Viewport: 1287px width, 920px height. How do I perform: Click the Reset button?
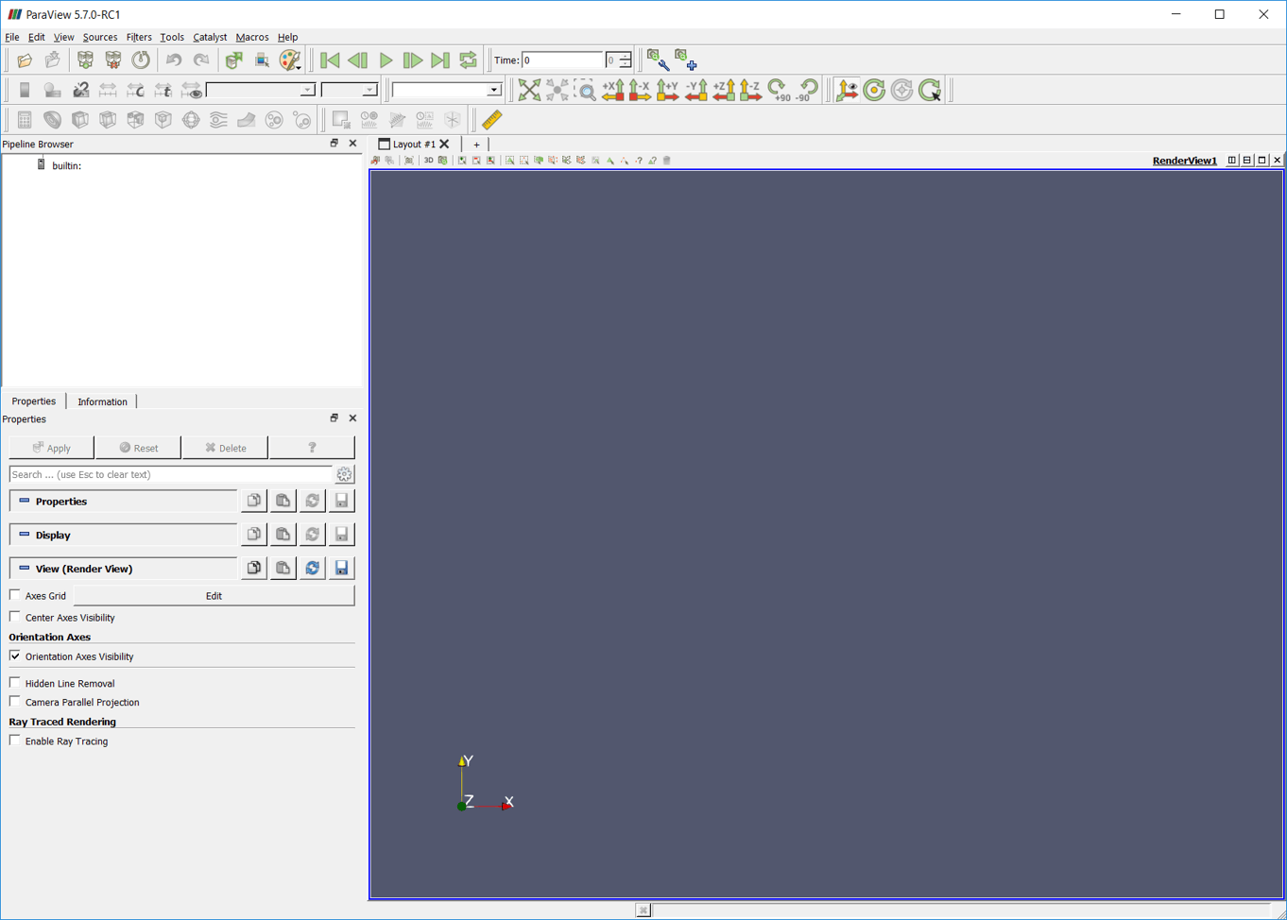click(x=139, y=448)
